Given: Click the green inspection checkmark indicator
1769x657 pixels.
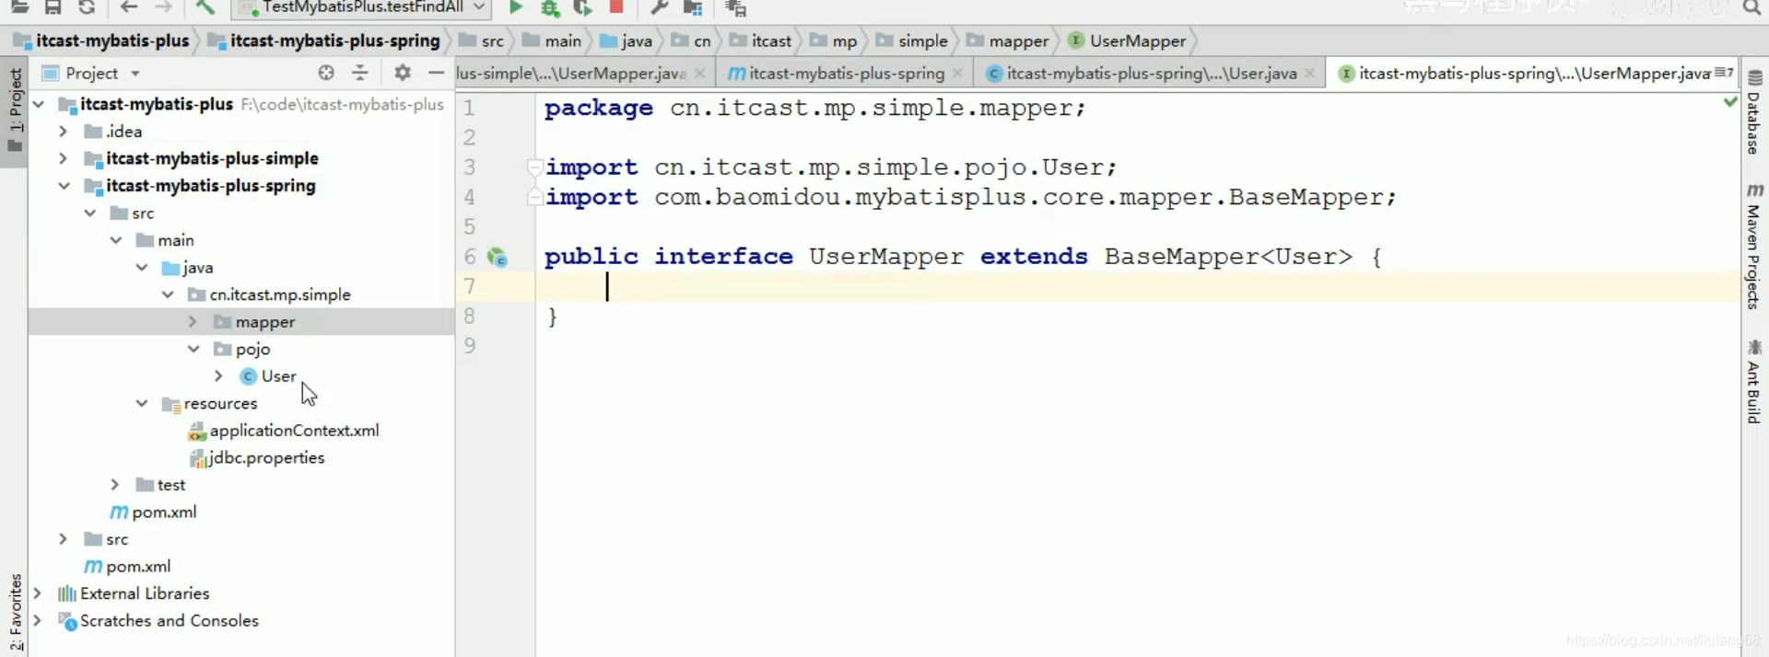Looking at the screenshot, I should pos(1729,101).
